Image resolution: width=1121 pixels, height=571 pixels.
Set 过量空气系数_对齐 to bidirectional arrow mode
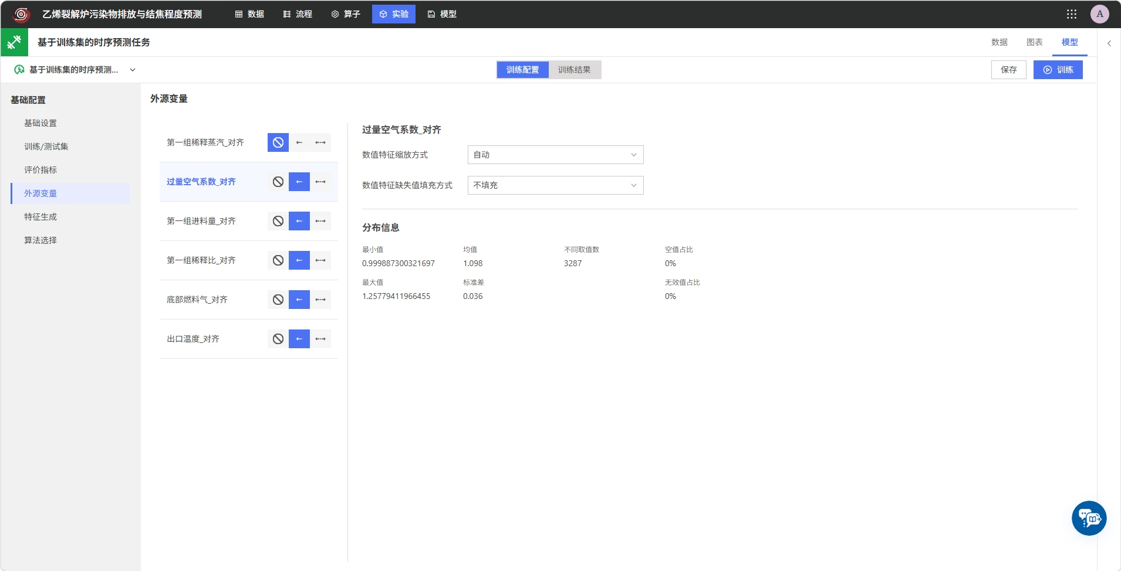click(320, 182)
